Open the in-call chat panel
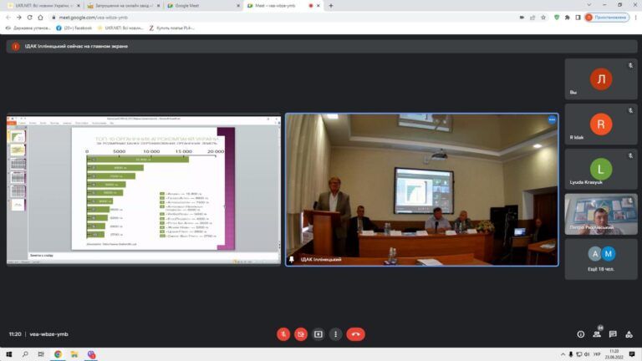This screenshot has height=361, width=642. (614, 334)
